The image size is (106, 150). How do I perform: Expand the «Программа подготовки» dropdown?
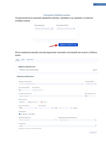[x=38, y=120]
